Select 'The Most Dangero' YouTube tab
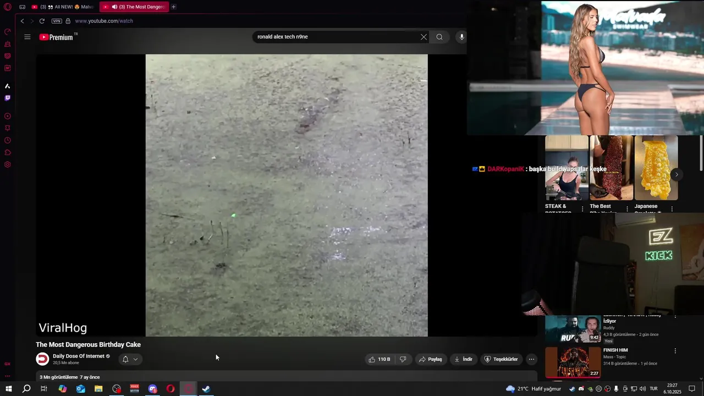This screenshot has height=396, width=704. point(134,7)
